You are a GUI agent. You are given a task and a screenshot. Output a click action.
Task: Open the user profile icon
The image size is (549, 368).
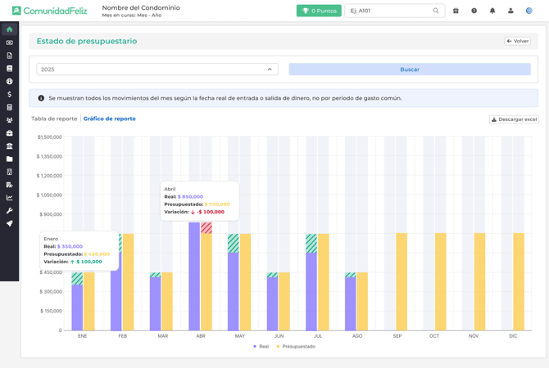[510, 11]
